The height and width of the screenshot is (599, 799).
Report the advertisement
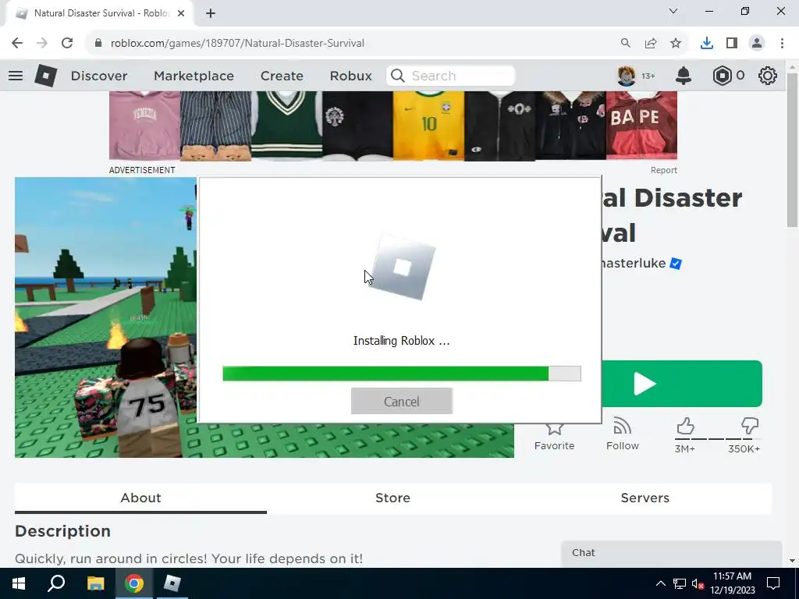click(x=663, y=170)
